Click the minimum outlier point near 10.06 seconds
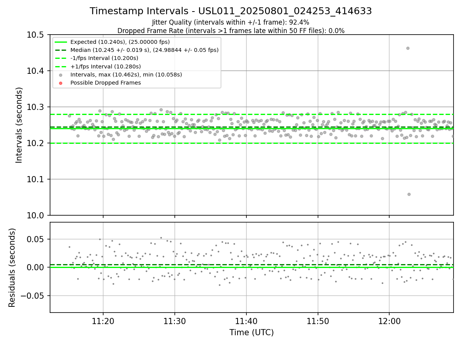The width and height of the screenshot is (462, 346). click(409, 194)
